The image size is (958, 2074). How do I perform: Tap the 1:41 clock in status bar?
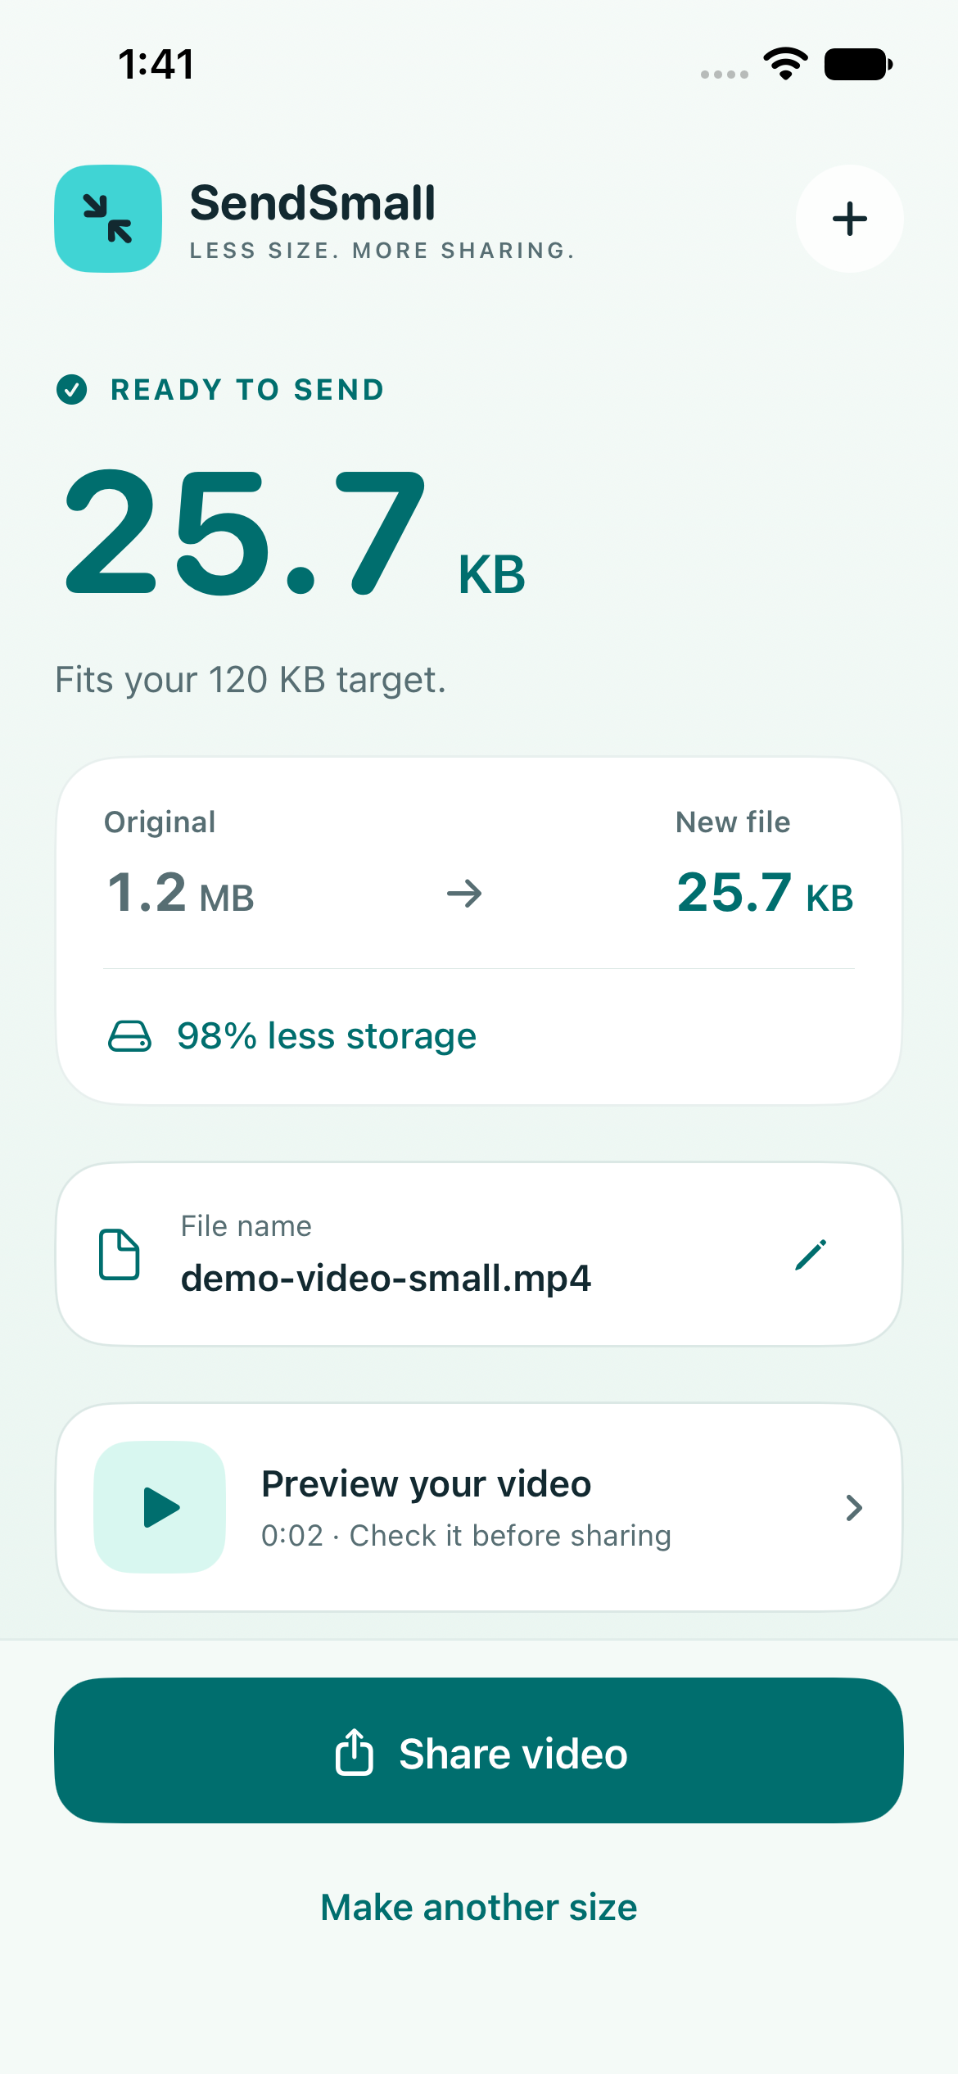pos(156,64)
